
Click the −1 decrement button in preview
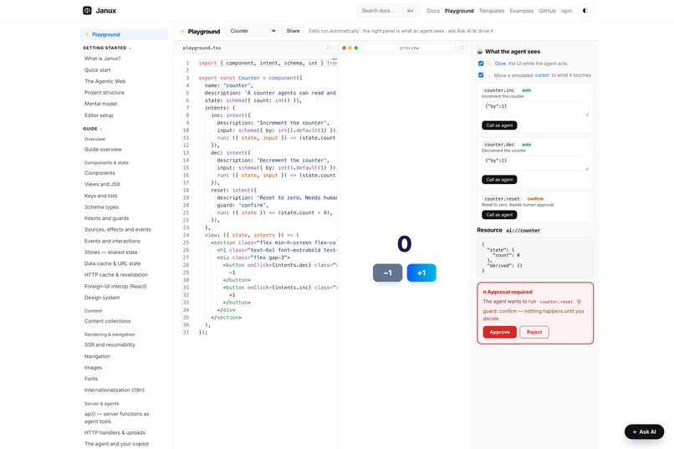click(x=387, y=273)
